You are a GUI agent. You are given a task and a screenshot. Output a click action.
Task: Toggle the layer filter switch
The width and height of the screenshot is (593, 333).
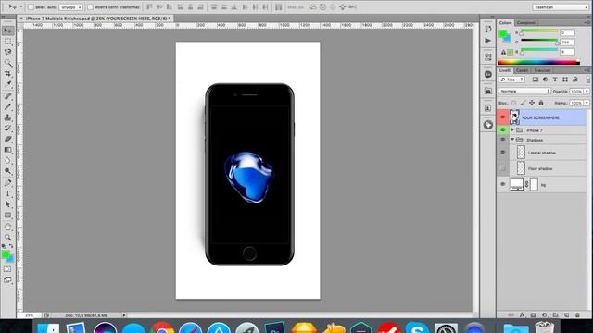(588, 80)
